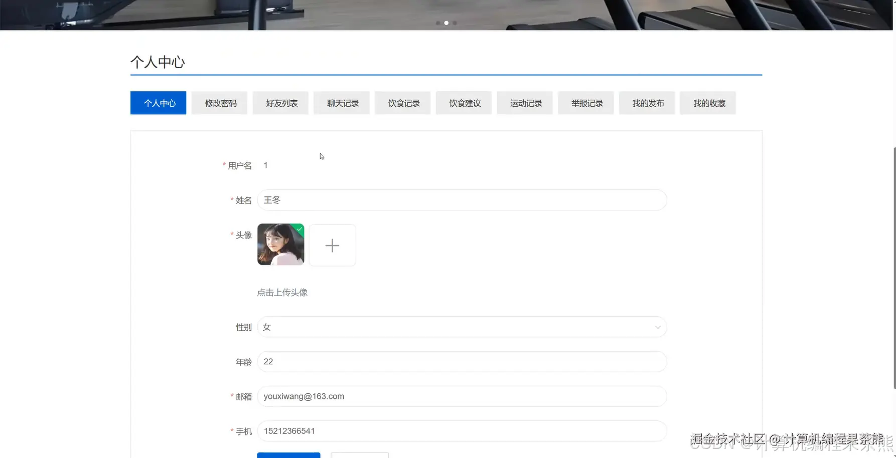Open the 举报记录 report record tab

[585, 103]
